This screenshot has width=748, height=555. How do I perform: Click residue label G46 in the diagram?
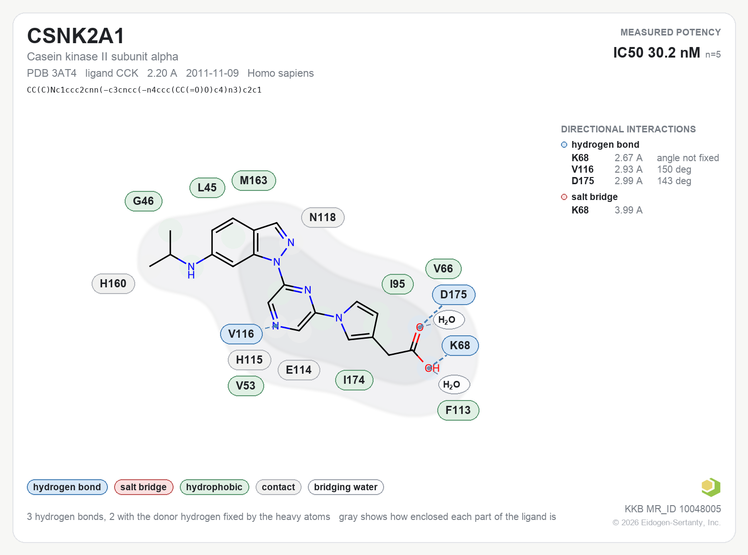(x=143, y=201)
